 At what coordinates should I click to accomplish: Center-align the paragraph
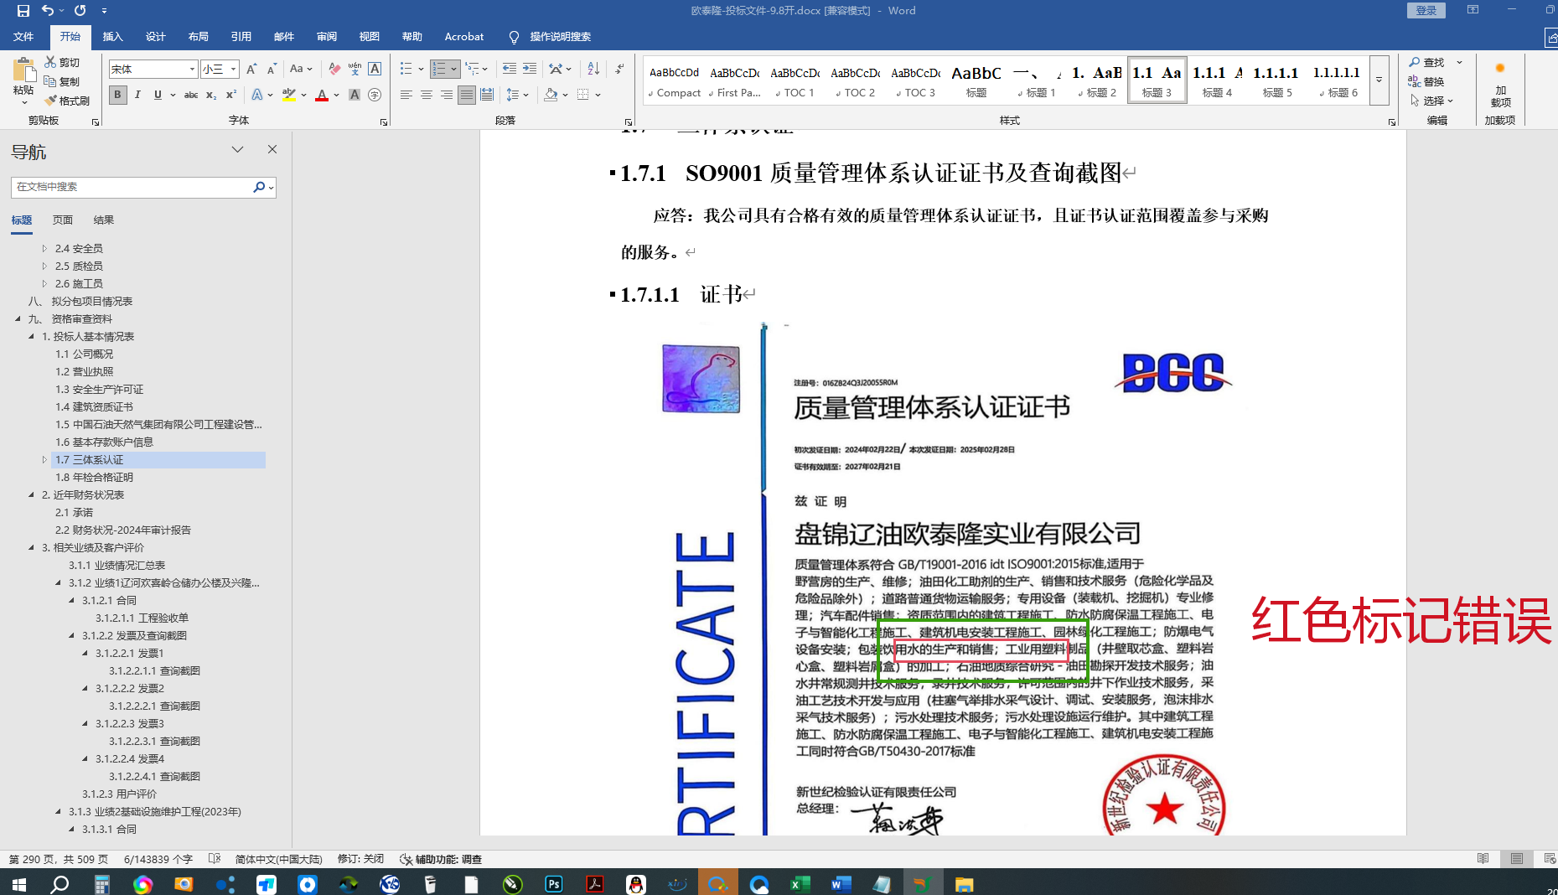tap(427, 95)
